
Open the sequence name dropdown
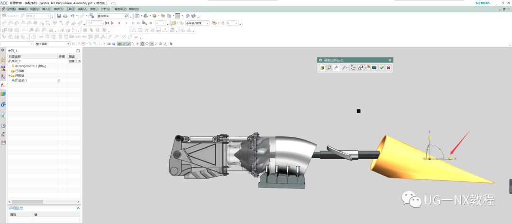(x=49, y=16)
